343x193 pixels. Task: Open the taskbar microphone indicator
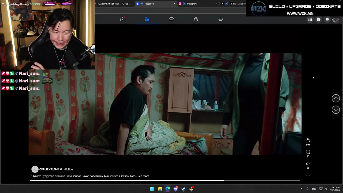[x=307, y=189]
